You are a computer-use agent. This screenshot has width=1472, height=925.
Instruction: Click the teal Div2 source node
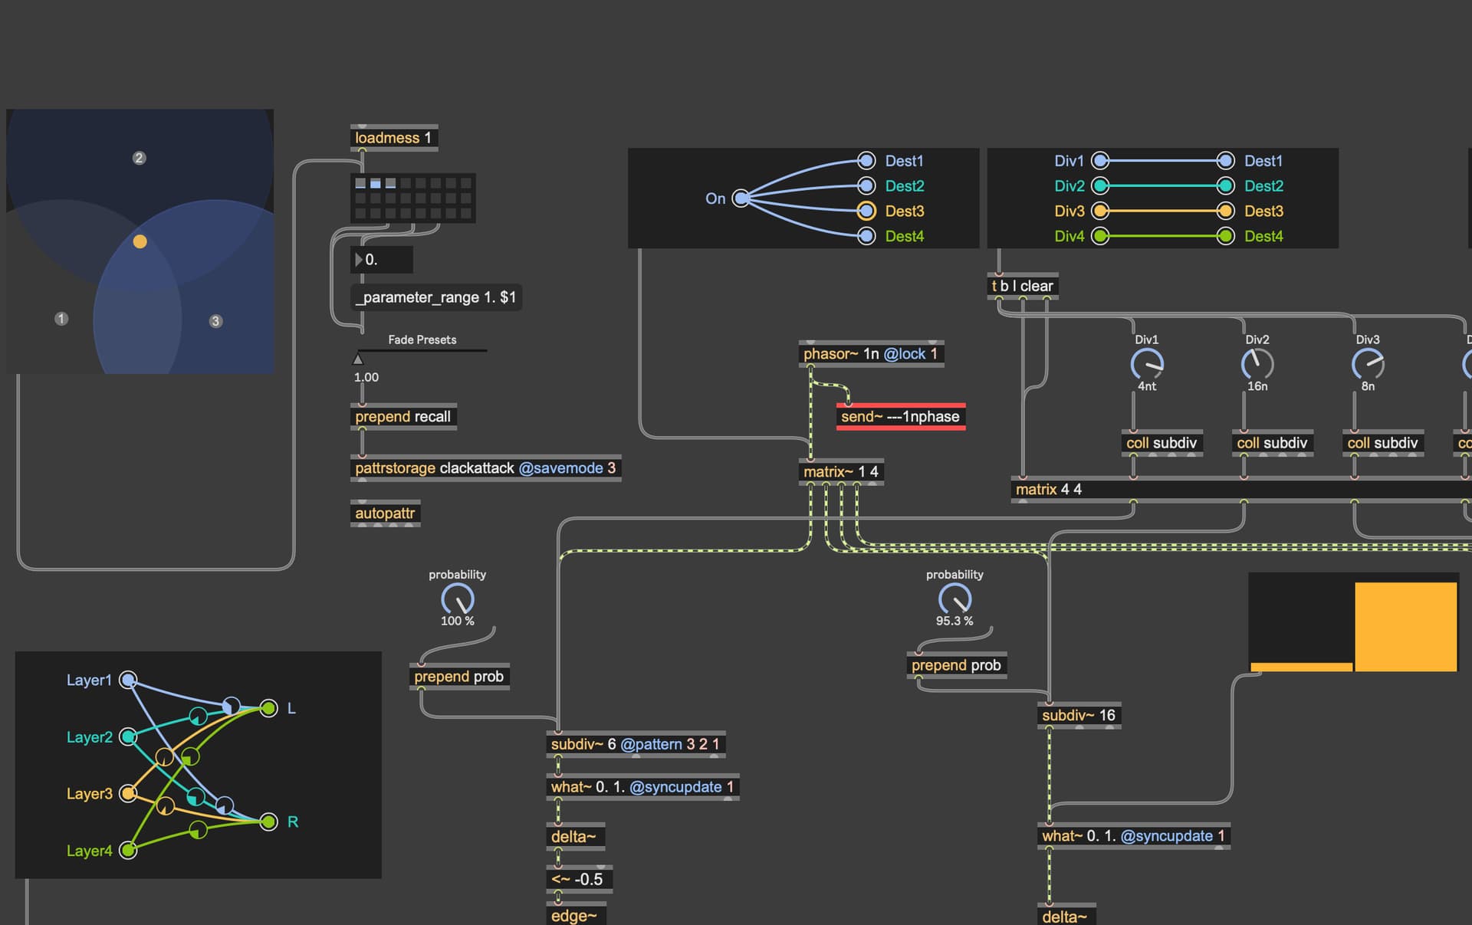pos(1100,185)
